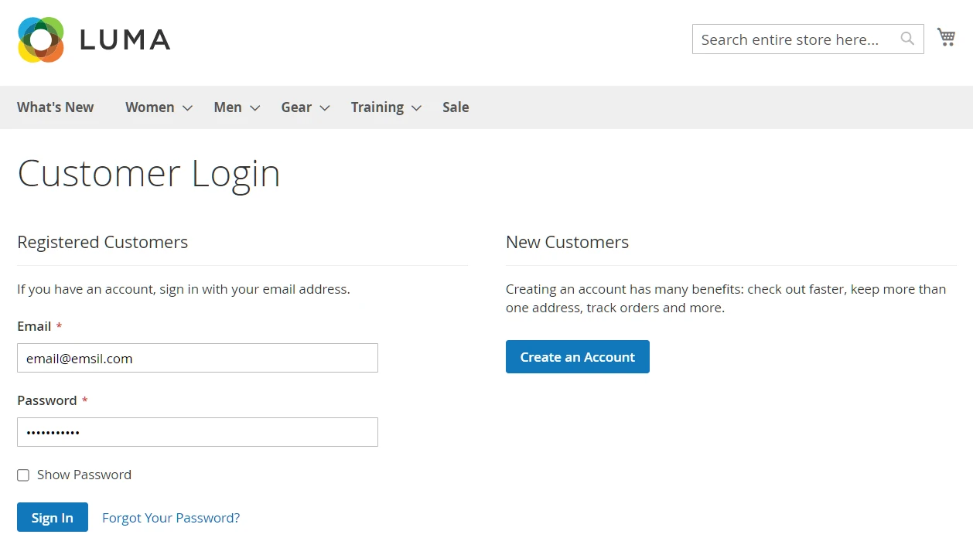Screen dimensions: 973x548
Task: Open the shopping cart icon
Action: click(946, 37)
